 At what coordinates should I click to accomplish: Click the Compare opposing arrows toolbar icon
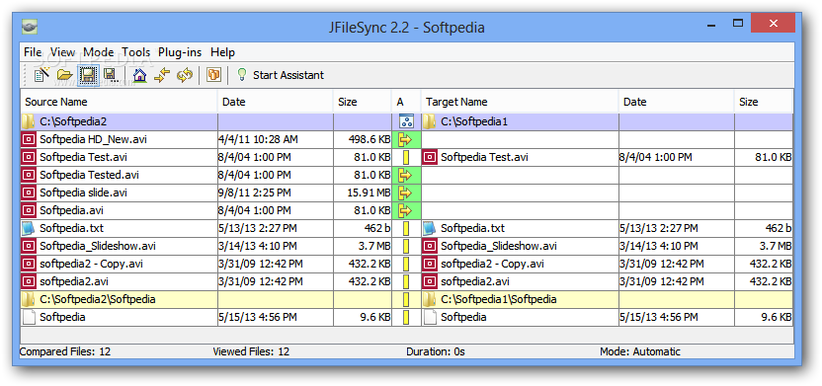point(162,75)
